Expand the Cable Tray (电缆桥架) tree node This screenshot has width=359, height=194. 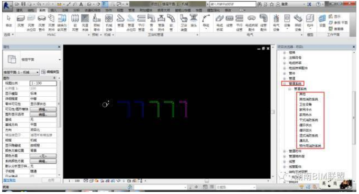click(x=284, y=63)
